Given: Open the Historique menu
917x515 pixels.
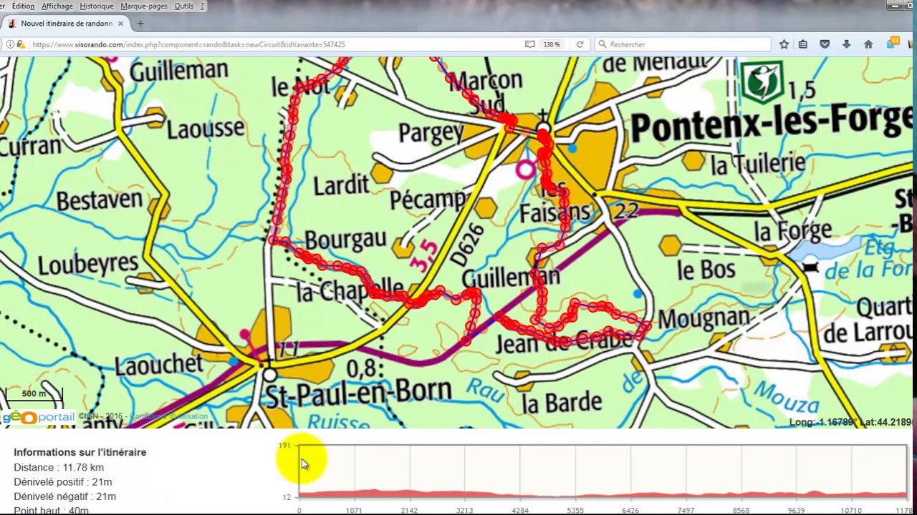Looking at the screenshot, I should click(x=96, y=6).
